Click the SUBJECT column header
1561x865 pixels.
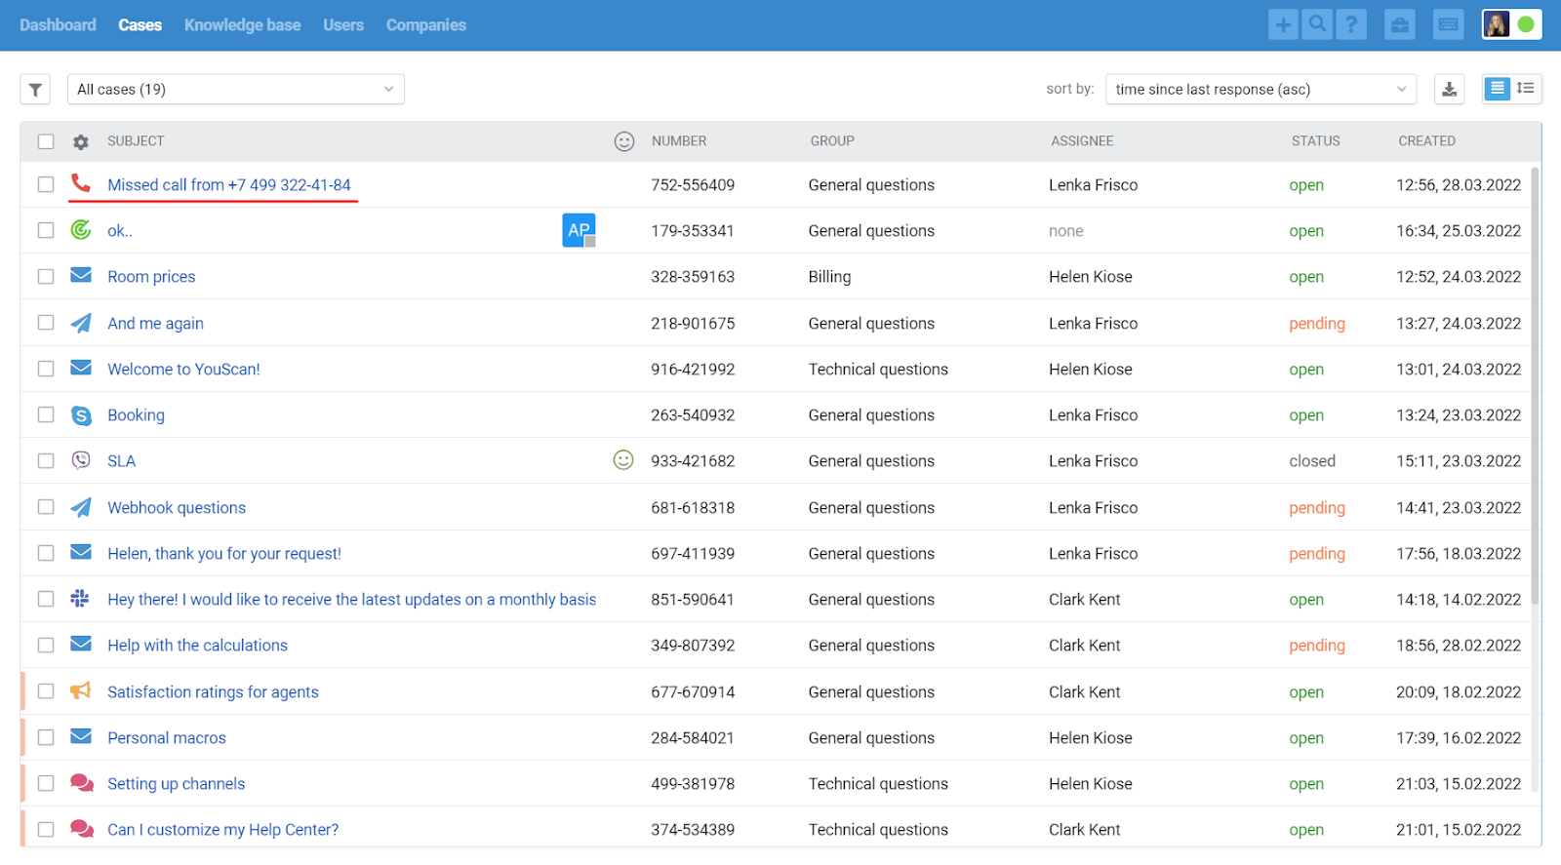(x=136, y=141)
